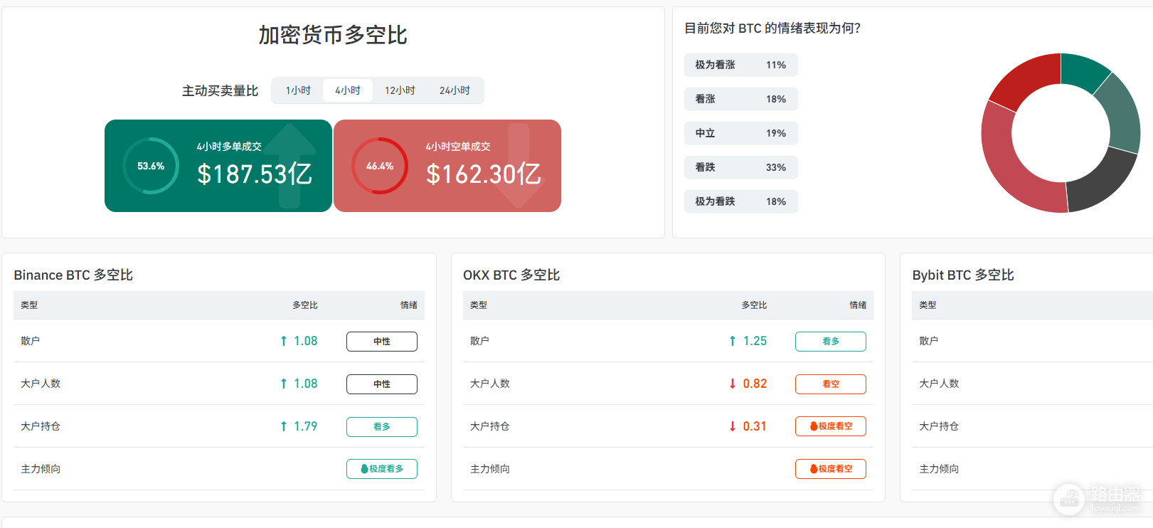This screenshot has width=1153, height=528.
Task: Choose the 中立 19% sentiment option
Action: [740, 133]
